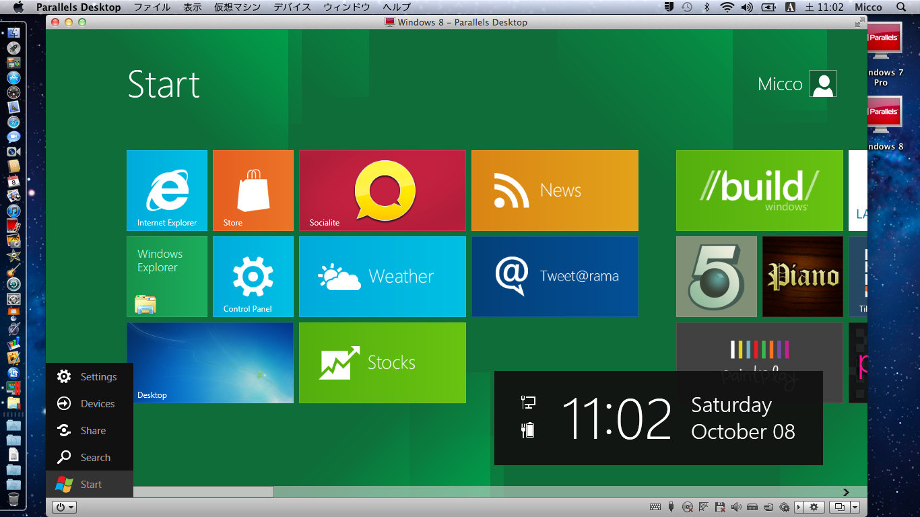
Task: Open Launchpad rocket in the Dock
Action: (13, 47)
